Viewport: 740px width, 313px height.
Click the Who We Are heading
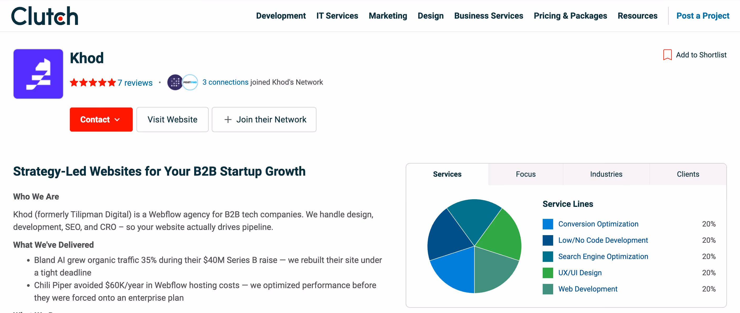[x=36, y=197]
